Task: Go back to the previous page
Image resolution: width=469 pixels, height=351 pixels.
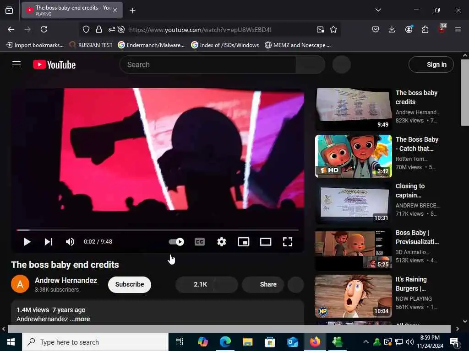Action: point(11,29)
